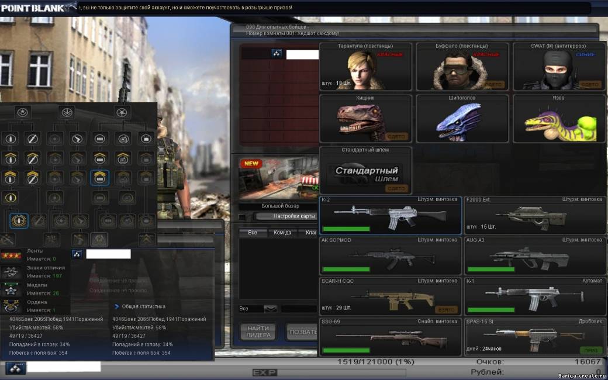The height and width of the screenshot is (380, 608).
Task: Click the ОДЕТО badge on Хищник
Action: click(397, 136)
